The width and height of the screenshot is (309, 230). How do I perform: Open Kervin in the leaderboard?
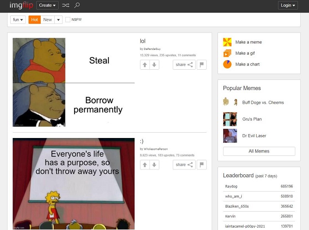click(x=230, y=216)
